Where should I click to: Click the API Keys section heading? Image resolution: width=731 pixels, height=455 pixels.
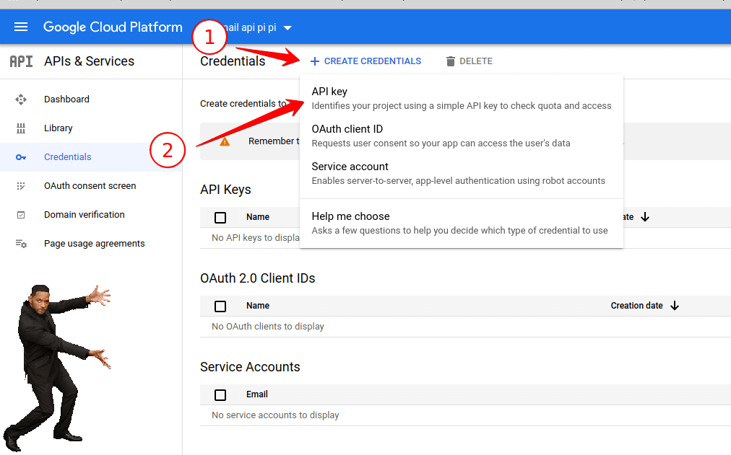(x=225, y=190)
